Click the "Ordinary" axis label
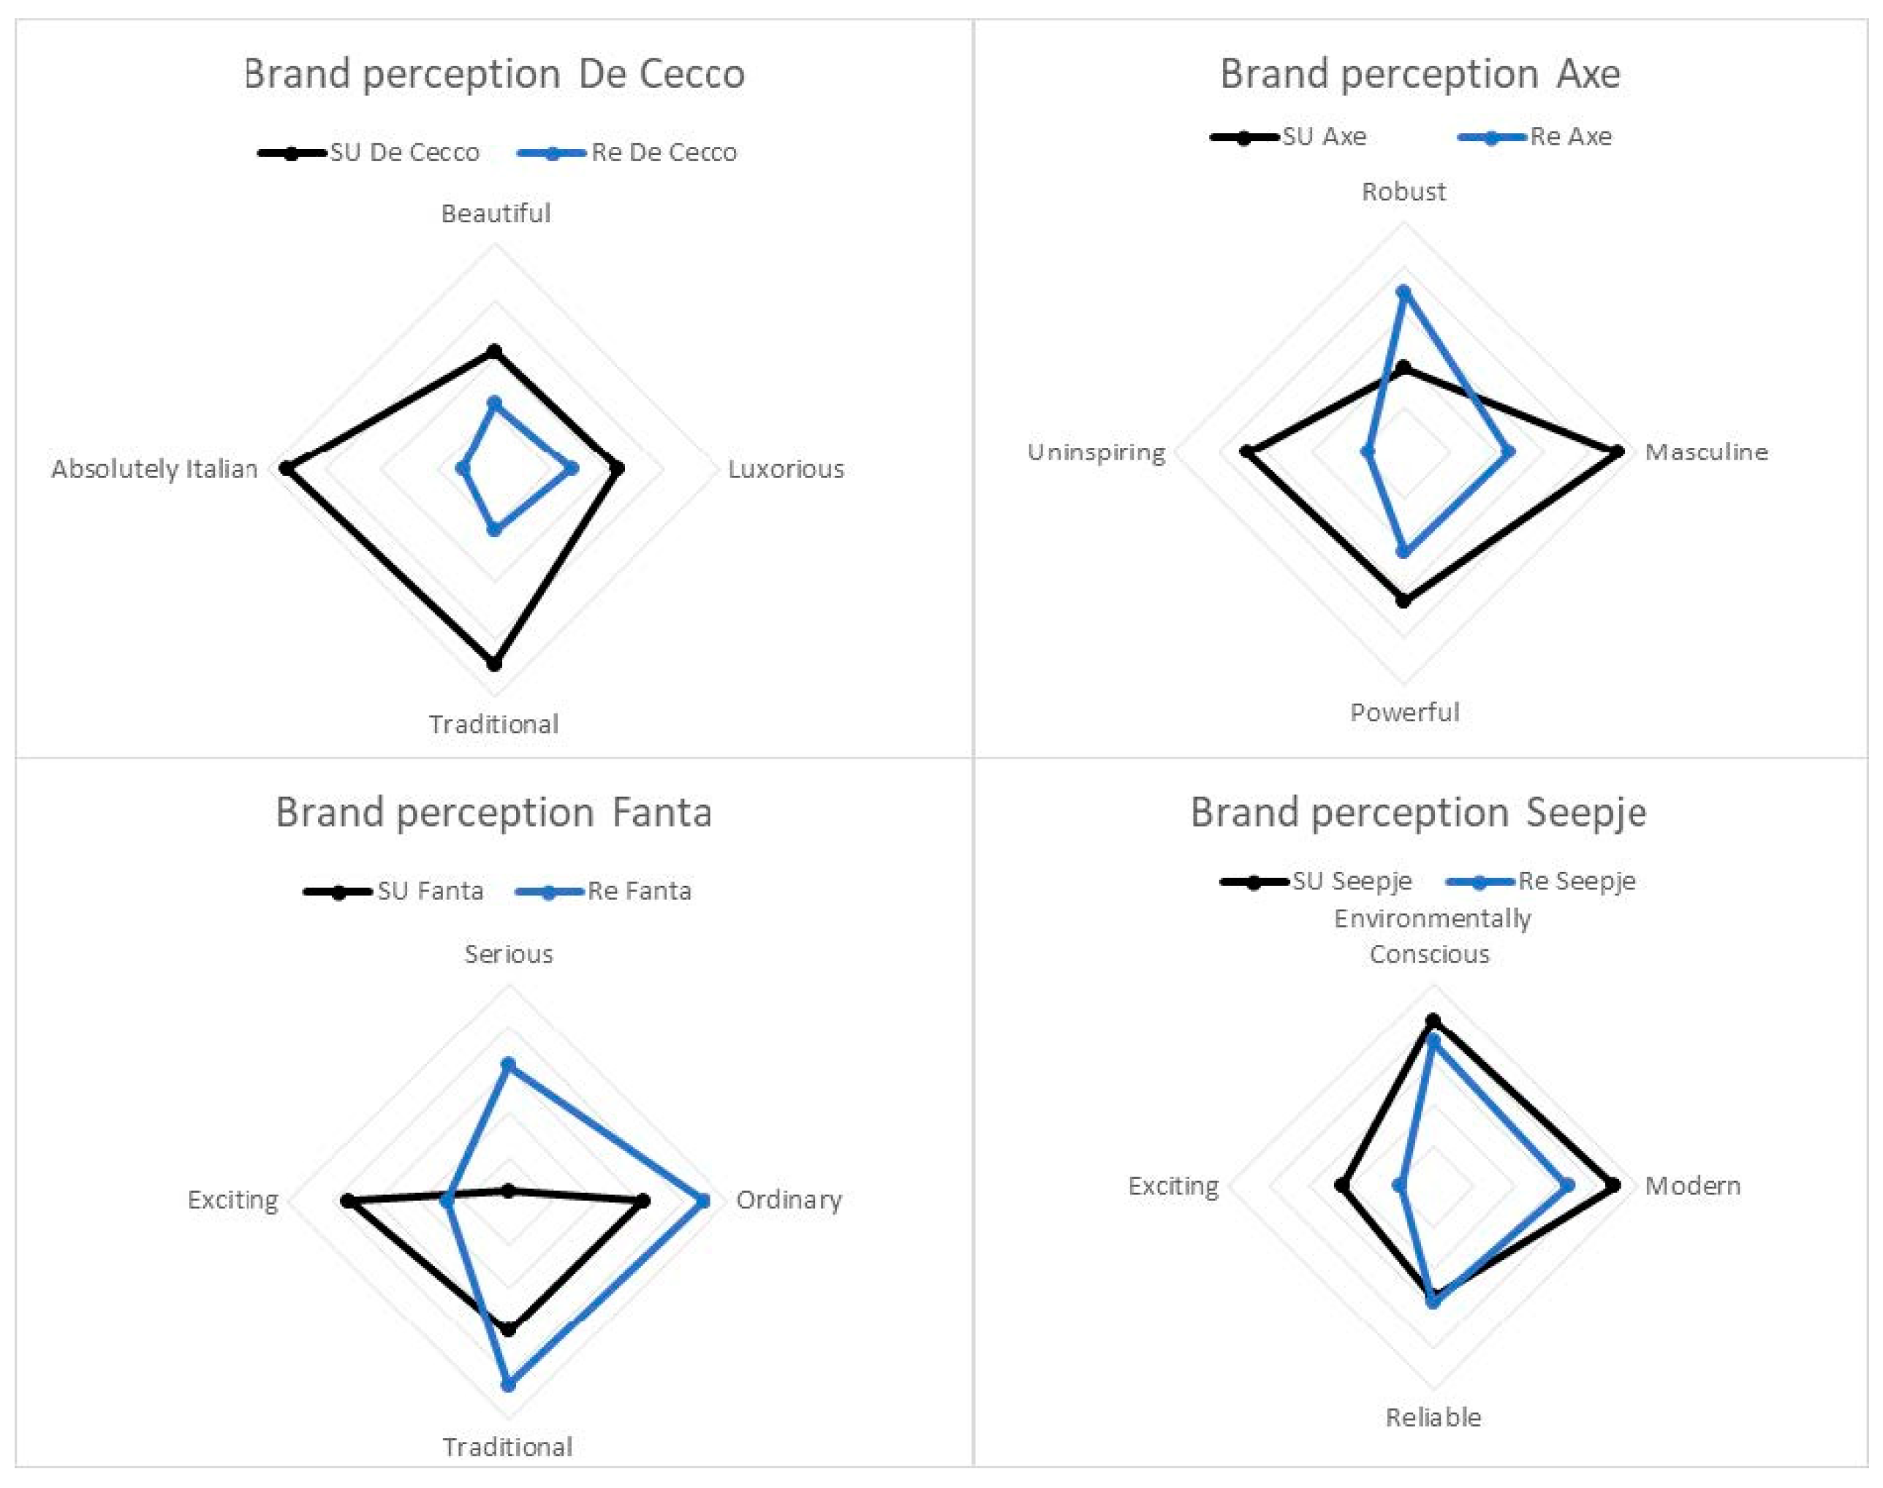Screen dimensions: 1883x1488 789,1199
